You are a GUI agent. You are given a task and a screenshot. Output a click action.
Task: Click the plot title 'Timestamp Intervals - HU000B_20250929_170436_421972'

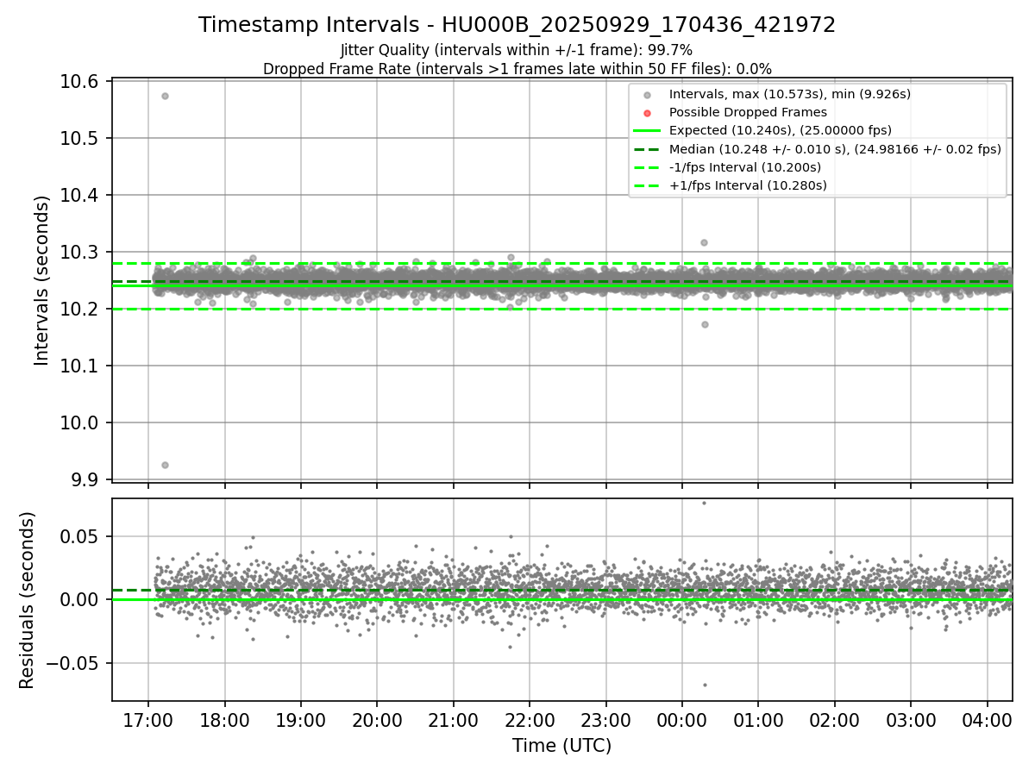point(517,25)
